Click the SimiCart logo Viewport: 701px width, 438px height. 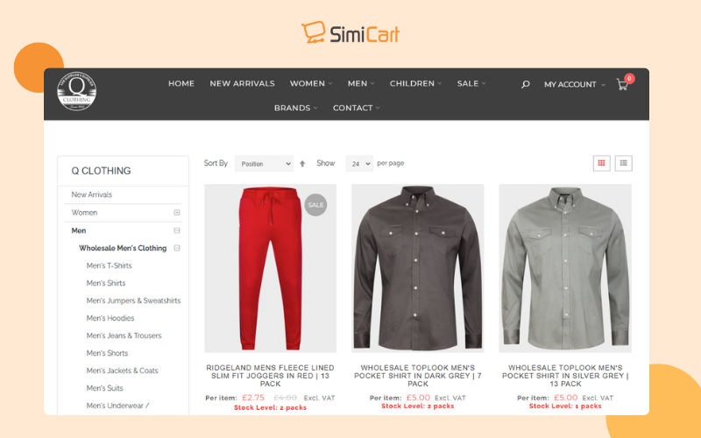coord(350,32)
